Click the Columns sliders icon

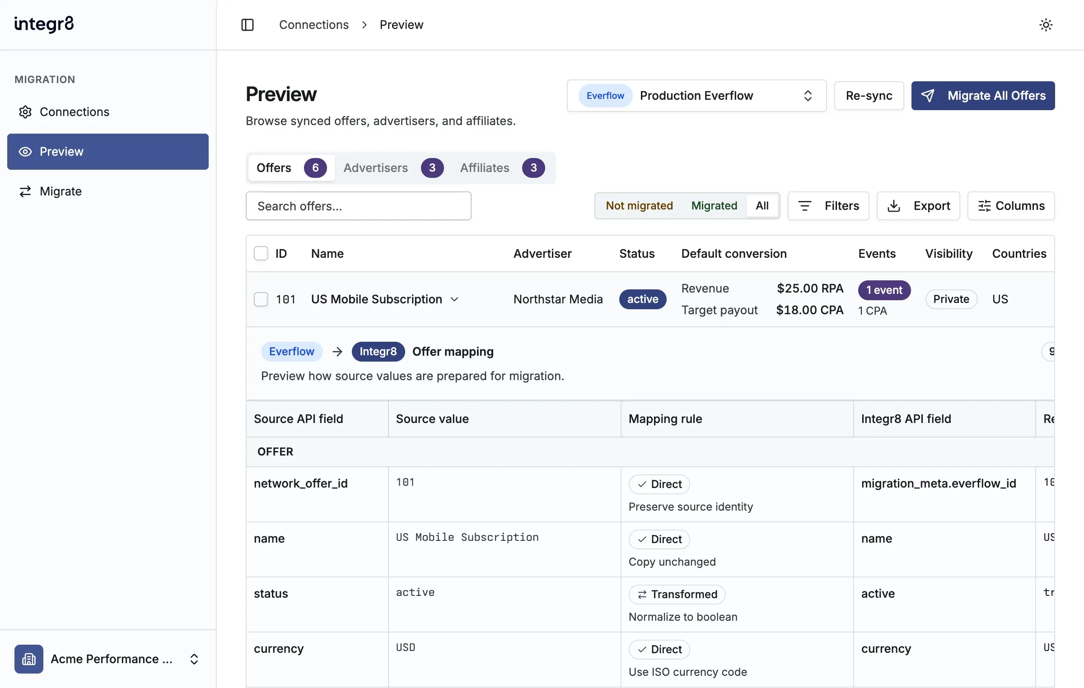click(x=985, y=206)
